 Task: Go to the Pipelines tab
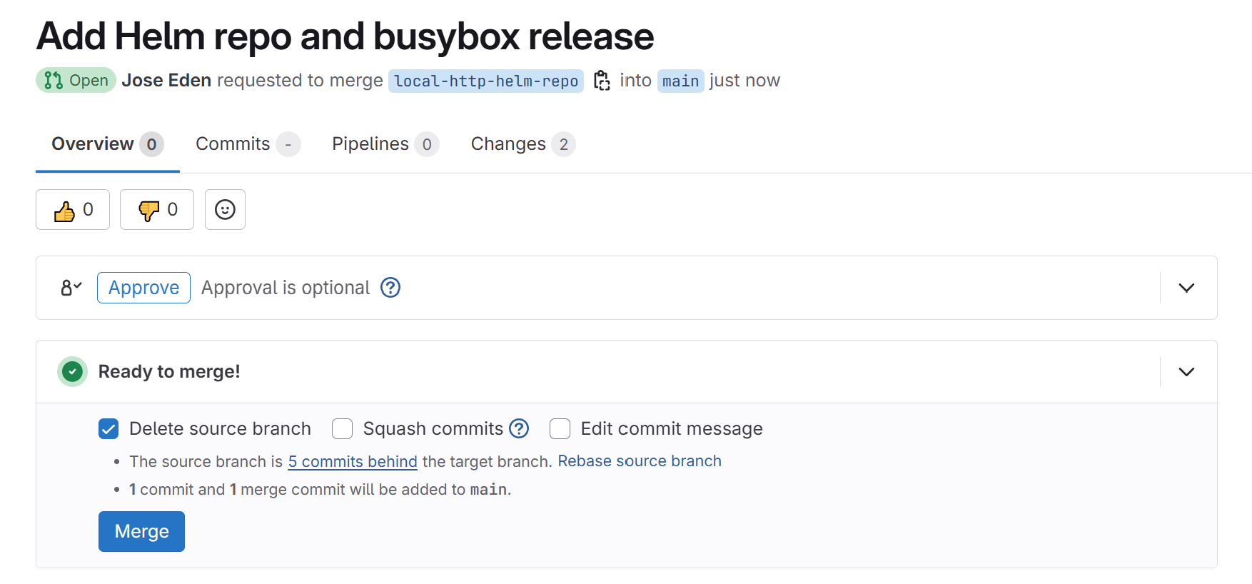[385, 144]
